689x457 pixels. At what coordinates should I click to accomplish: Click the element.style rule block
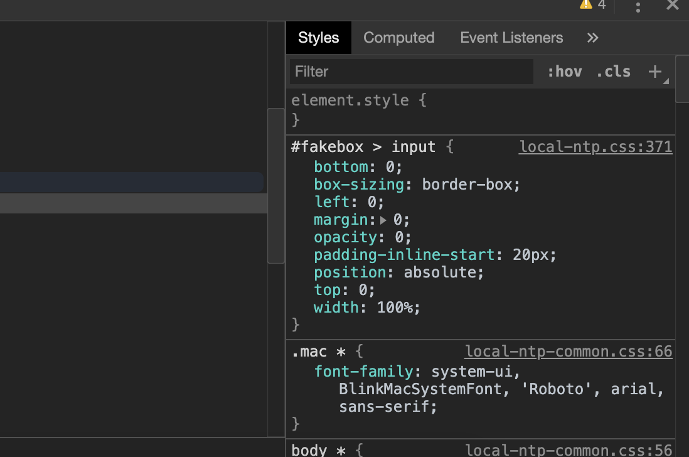click(359, 100)
